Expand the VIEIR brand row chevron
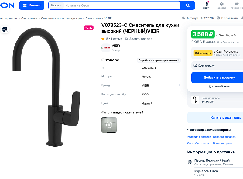Viewport: 243px width, 179px height. click(x=179, y=85)
